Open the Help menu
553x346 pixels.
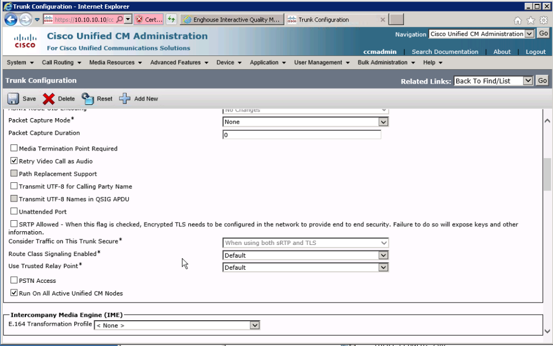click(432, 63)
